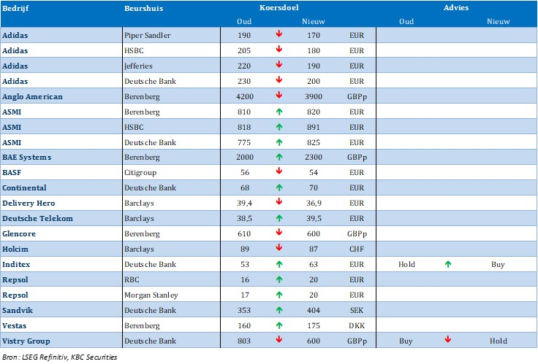Click the green advice upgrade arrow for Inditex
This screenshot has width=538, height=364.
[x=447, y=265]
